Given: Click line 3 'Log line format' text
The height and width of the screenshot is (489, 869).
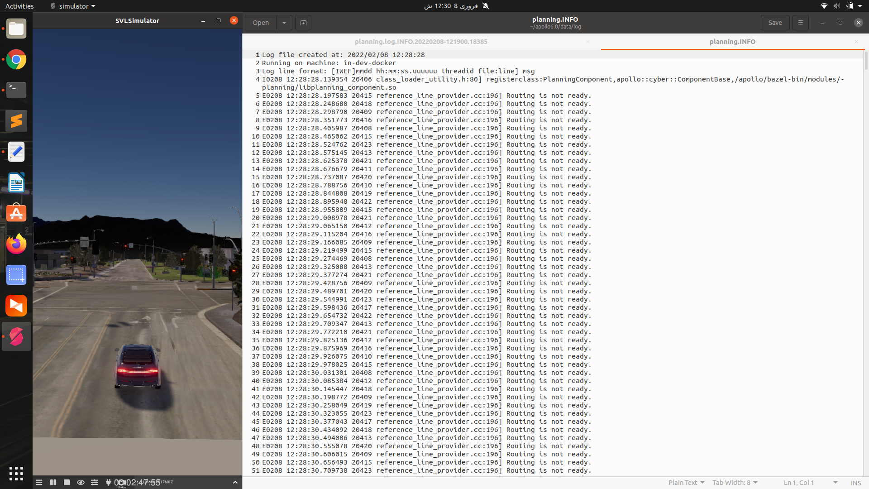Looking at the screenshot, I should point(398,71).
